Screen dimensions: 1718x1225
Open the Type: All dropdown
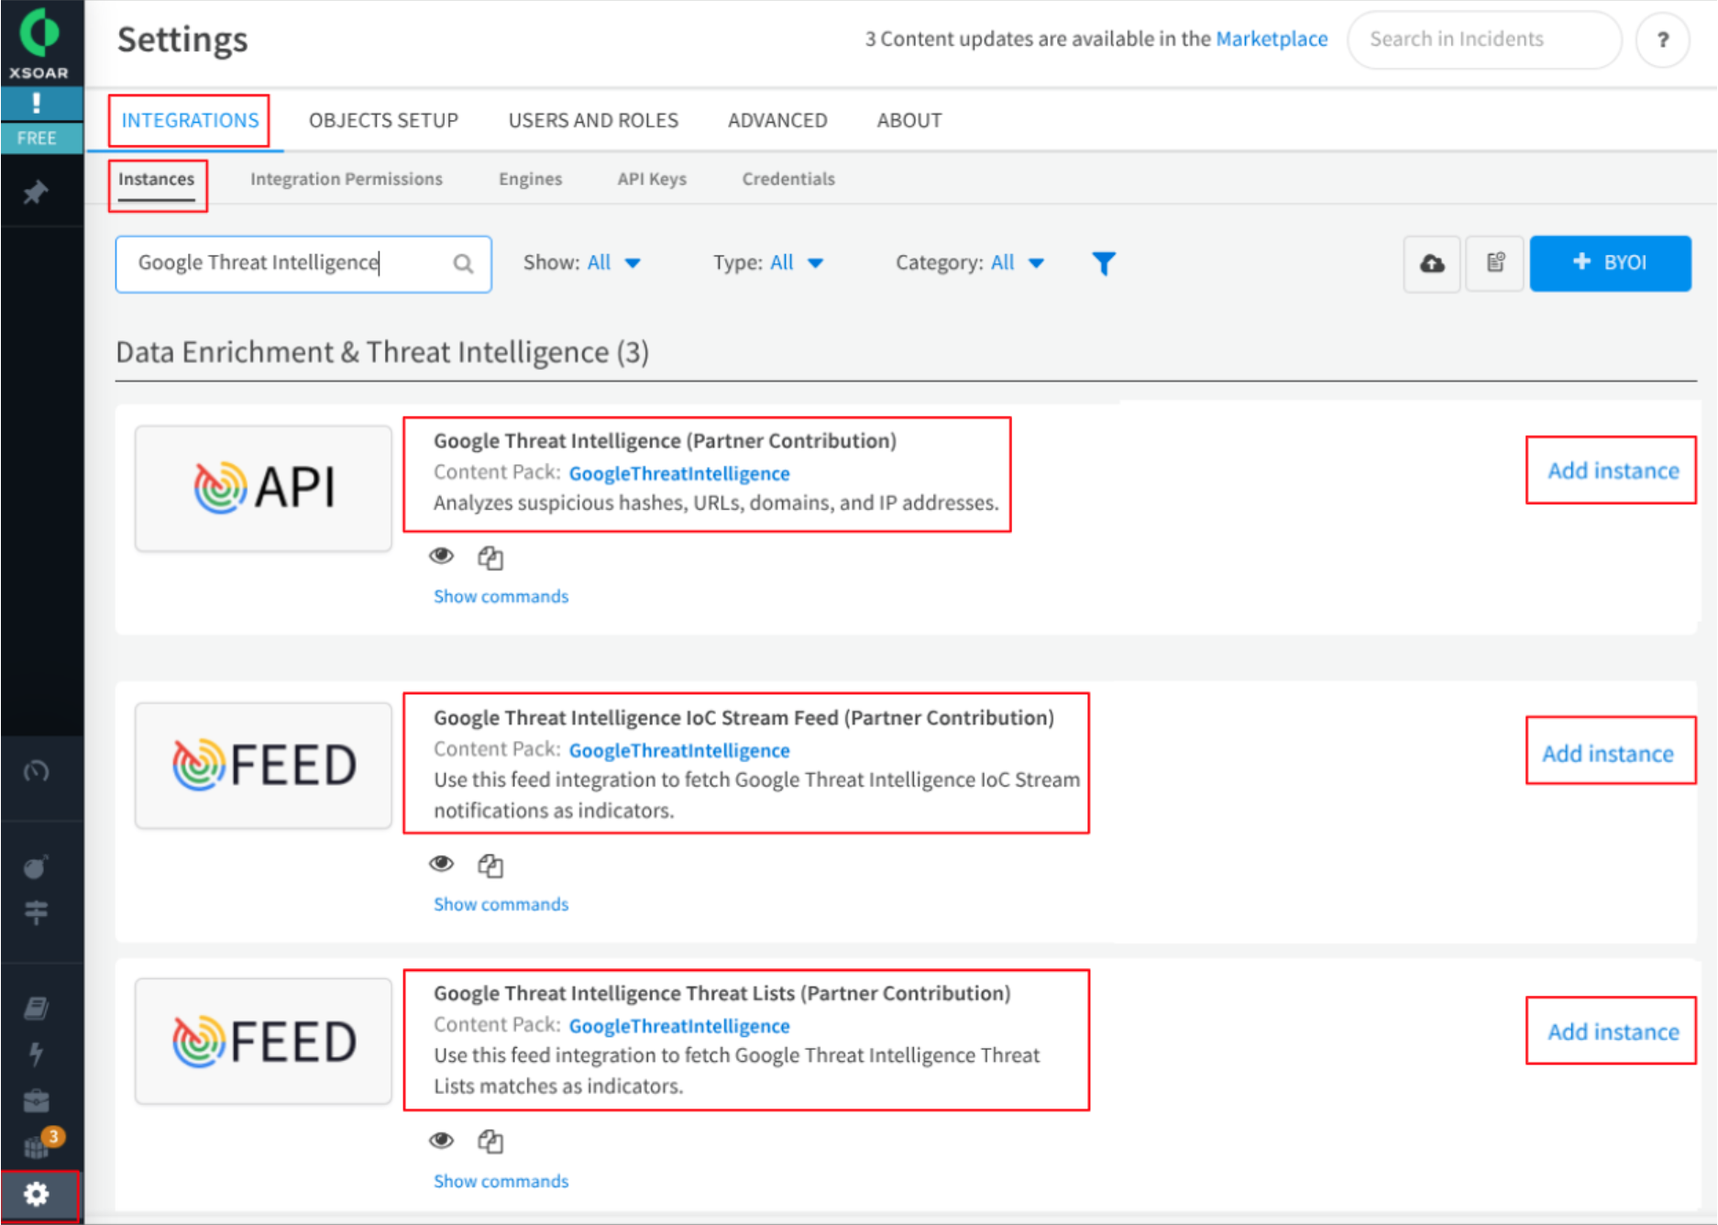[x=768, y=263]
